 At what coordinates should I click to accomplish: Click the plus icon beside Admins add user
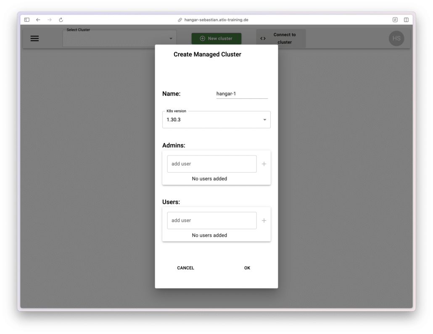pyautogui.click(x=264, y=164)
